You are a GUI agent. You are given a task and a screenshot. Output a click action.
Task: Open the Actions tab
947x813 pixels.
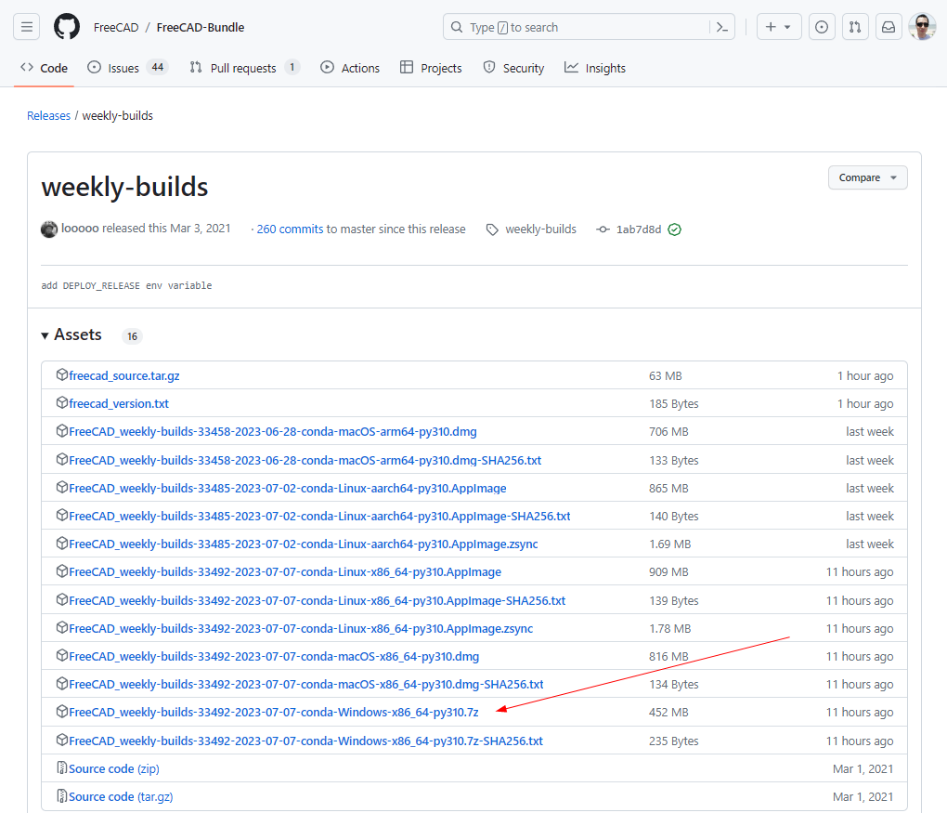click(x=350, y=69)
